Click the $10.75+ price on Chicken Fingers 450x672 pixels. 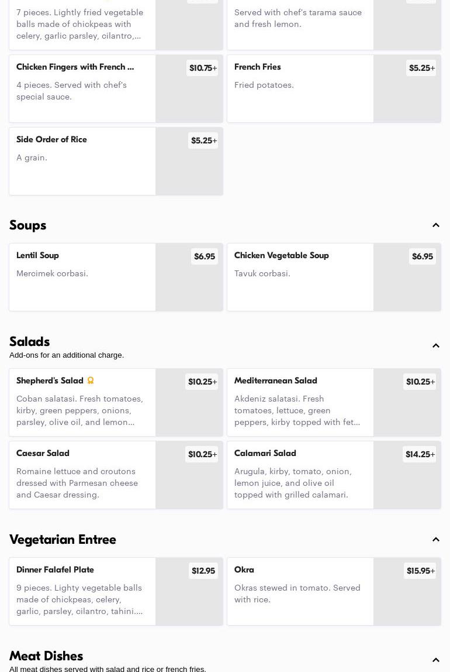202,68
